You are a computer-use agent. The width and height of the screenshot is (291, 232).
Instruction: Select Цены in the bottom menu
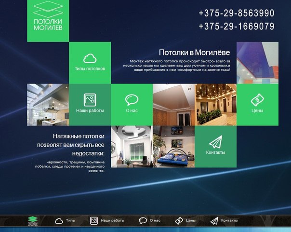click(191, 220)
